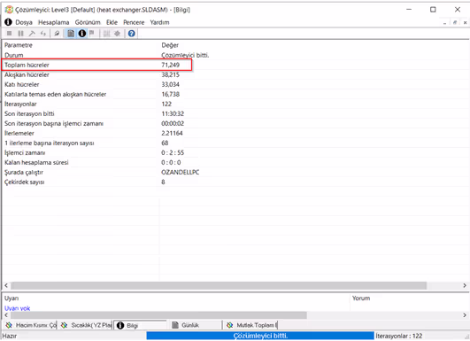Switch to the Mutlak Toplam tab
Viewport: 470px width, 341px height.
250,325
